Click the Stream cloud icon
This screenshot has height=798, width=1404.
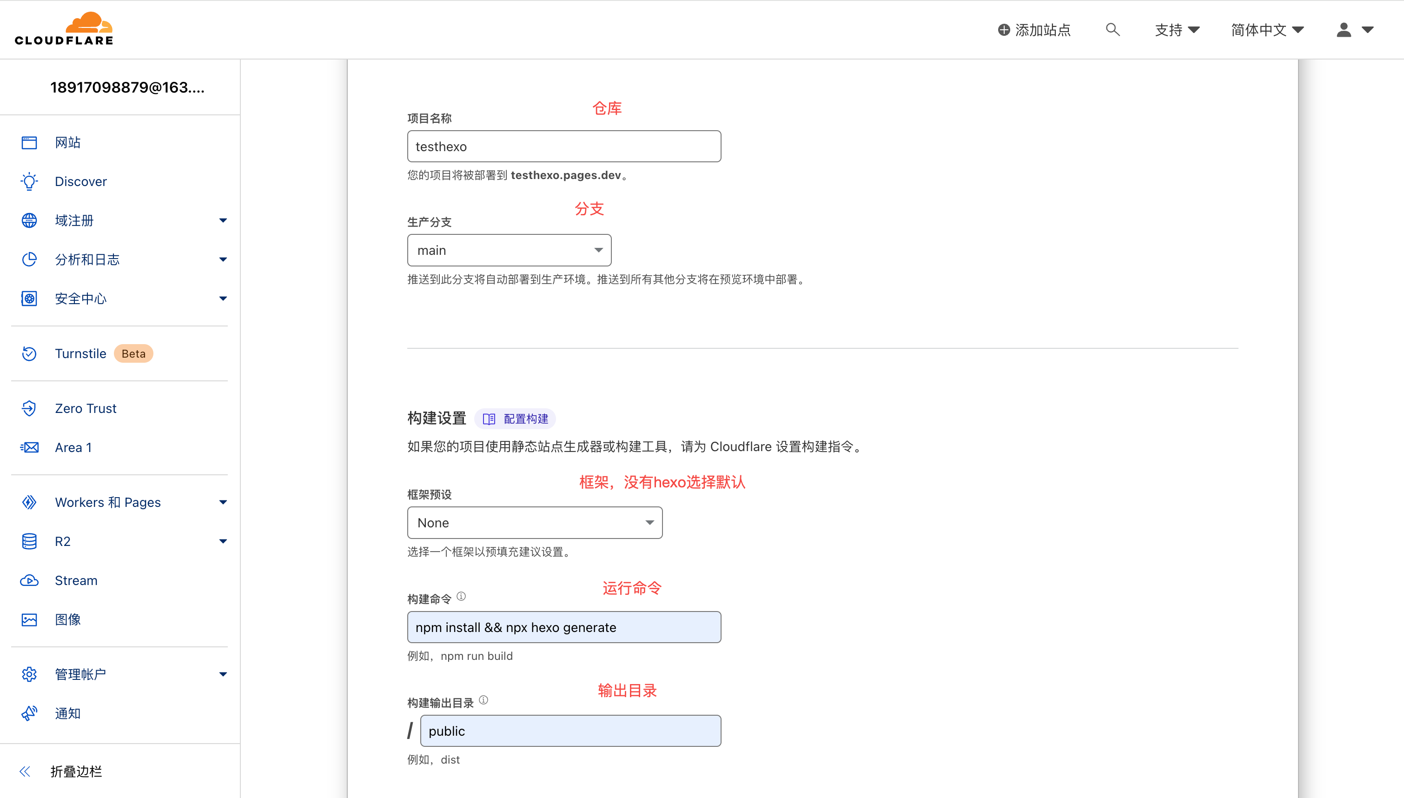tap(29, 580)
